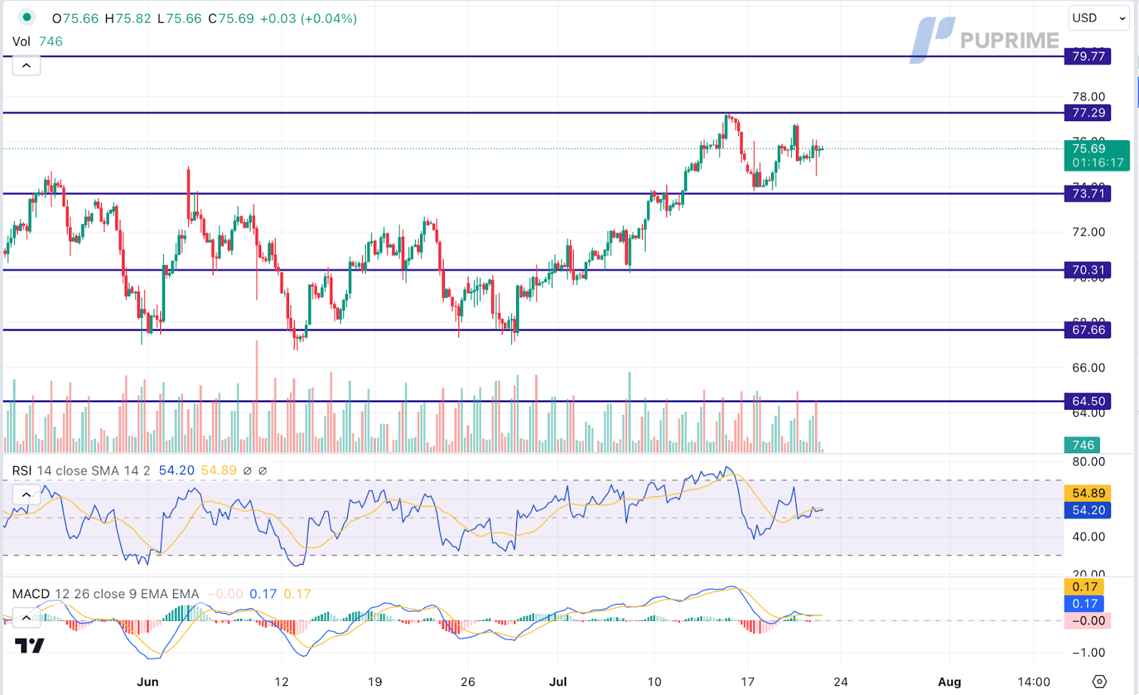Select the 77.29 price level label
This screenshot has height=695, width=1139.
[x=1088, y=112]
